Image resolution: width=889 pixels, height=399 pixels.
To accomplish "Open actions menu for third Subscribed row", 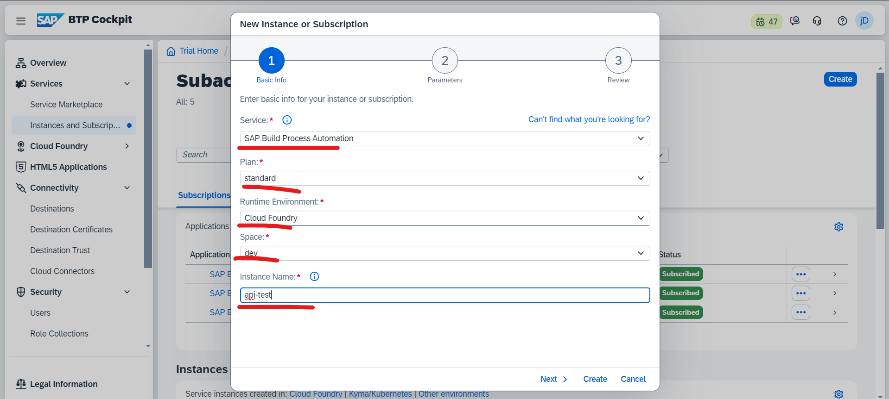I will (800, 312).
